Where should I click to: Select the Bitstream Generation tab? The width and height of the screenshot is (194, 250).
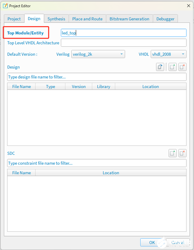(x=129, y=19)
